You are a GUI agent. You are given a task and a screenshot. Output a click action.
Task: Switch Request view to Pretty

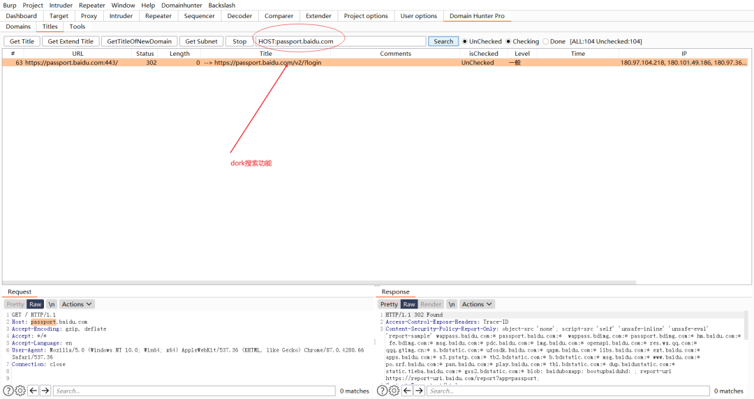15,304
